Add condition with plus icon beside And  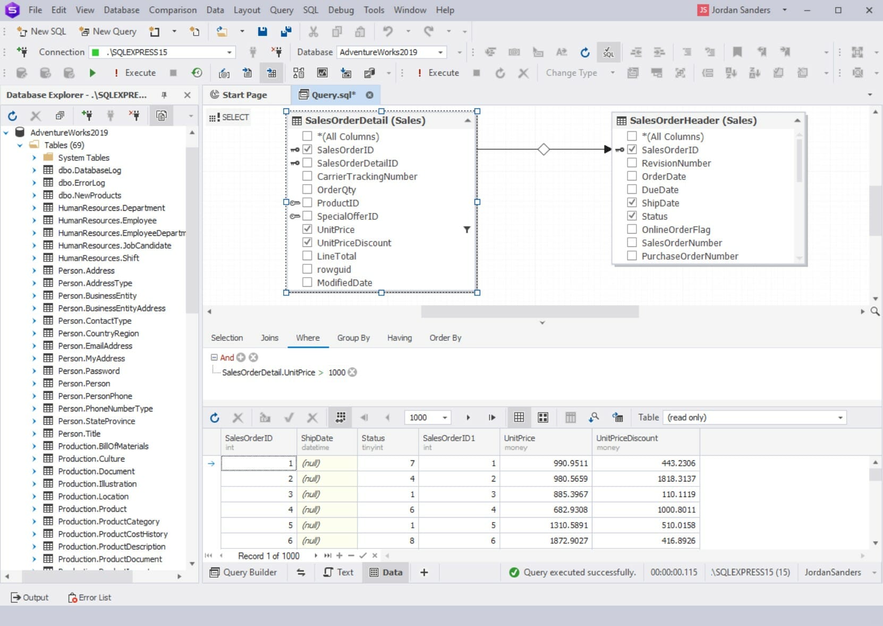241,357
